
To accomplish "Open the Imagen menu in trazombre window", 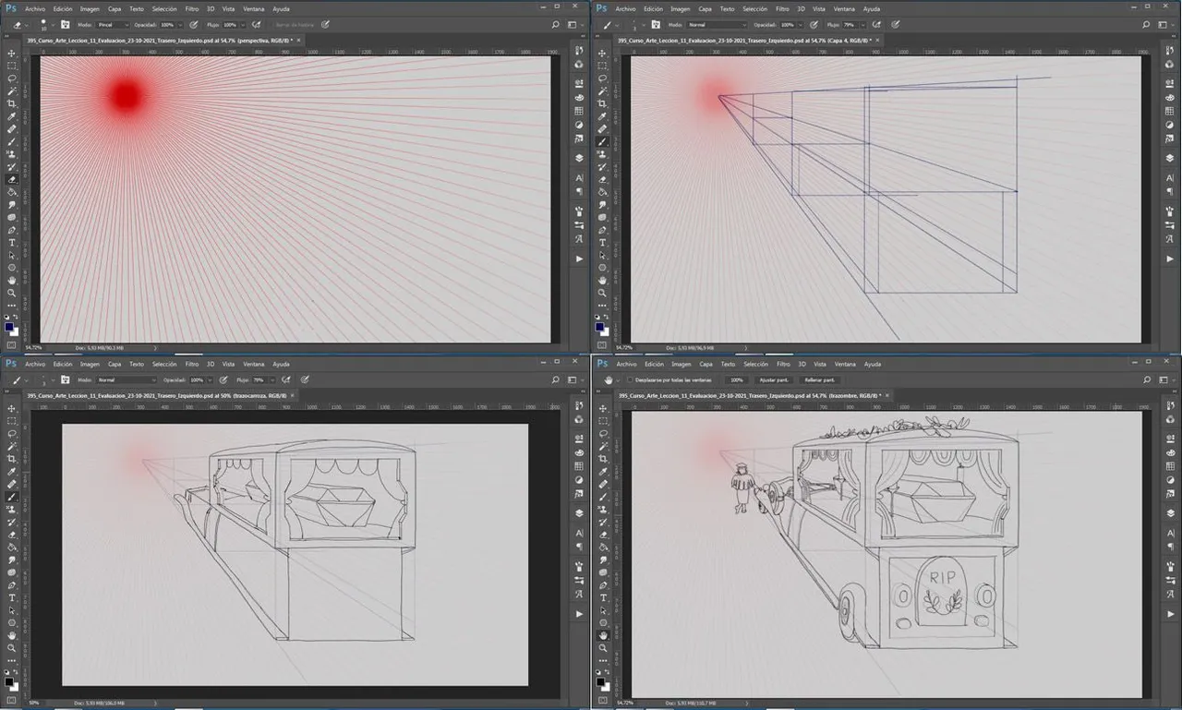I will pyautogui.click(x=681, y=364).
